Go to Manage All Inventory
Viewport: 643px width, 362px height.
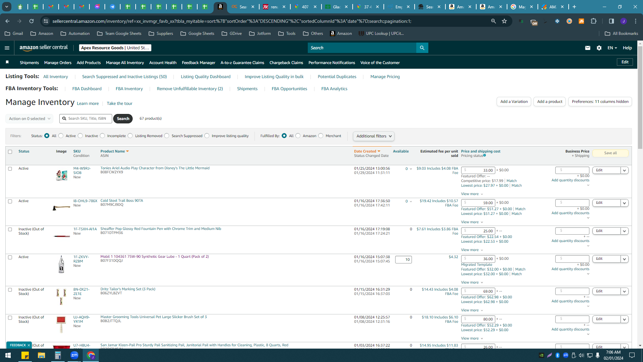(125, 63)
